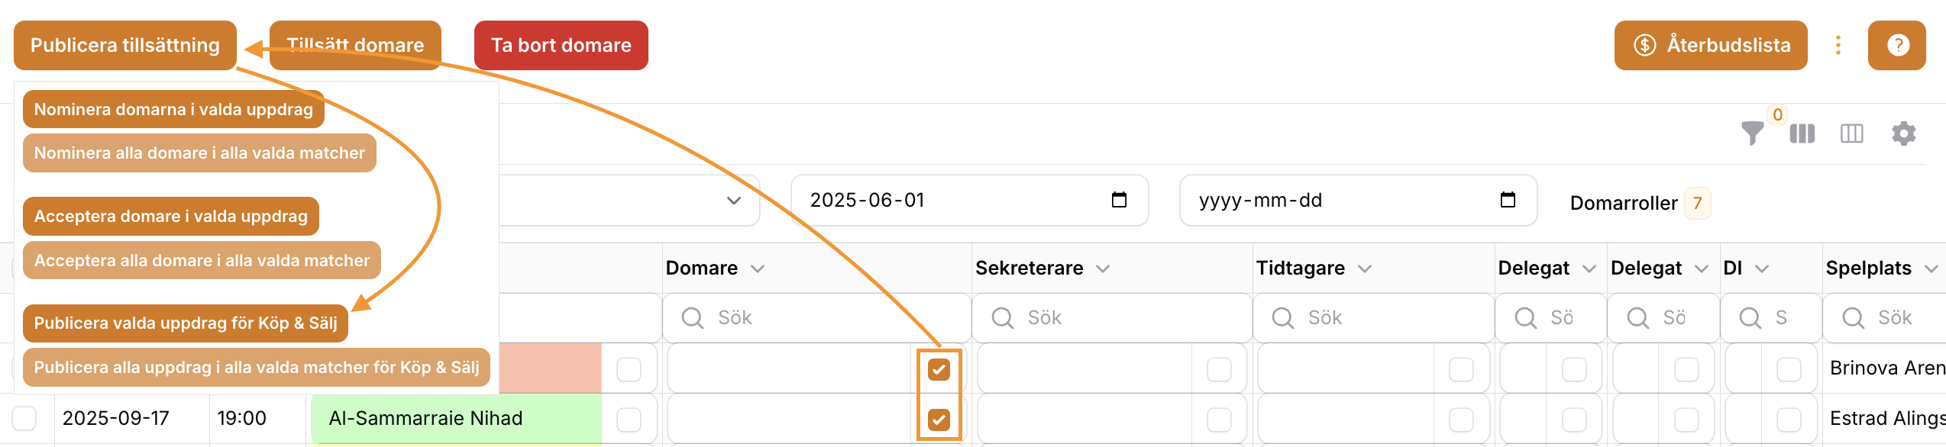
Task: Open the filter funnel icon
Action: [x=1752, y=133]
